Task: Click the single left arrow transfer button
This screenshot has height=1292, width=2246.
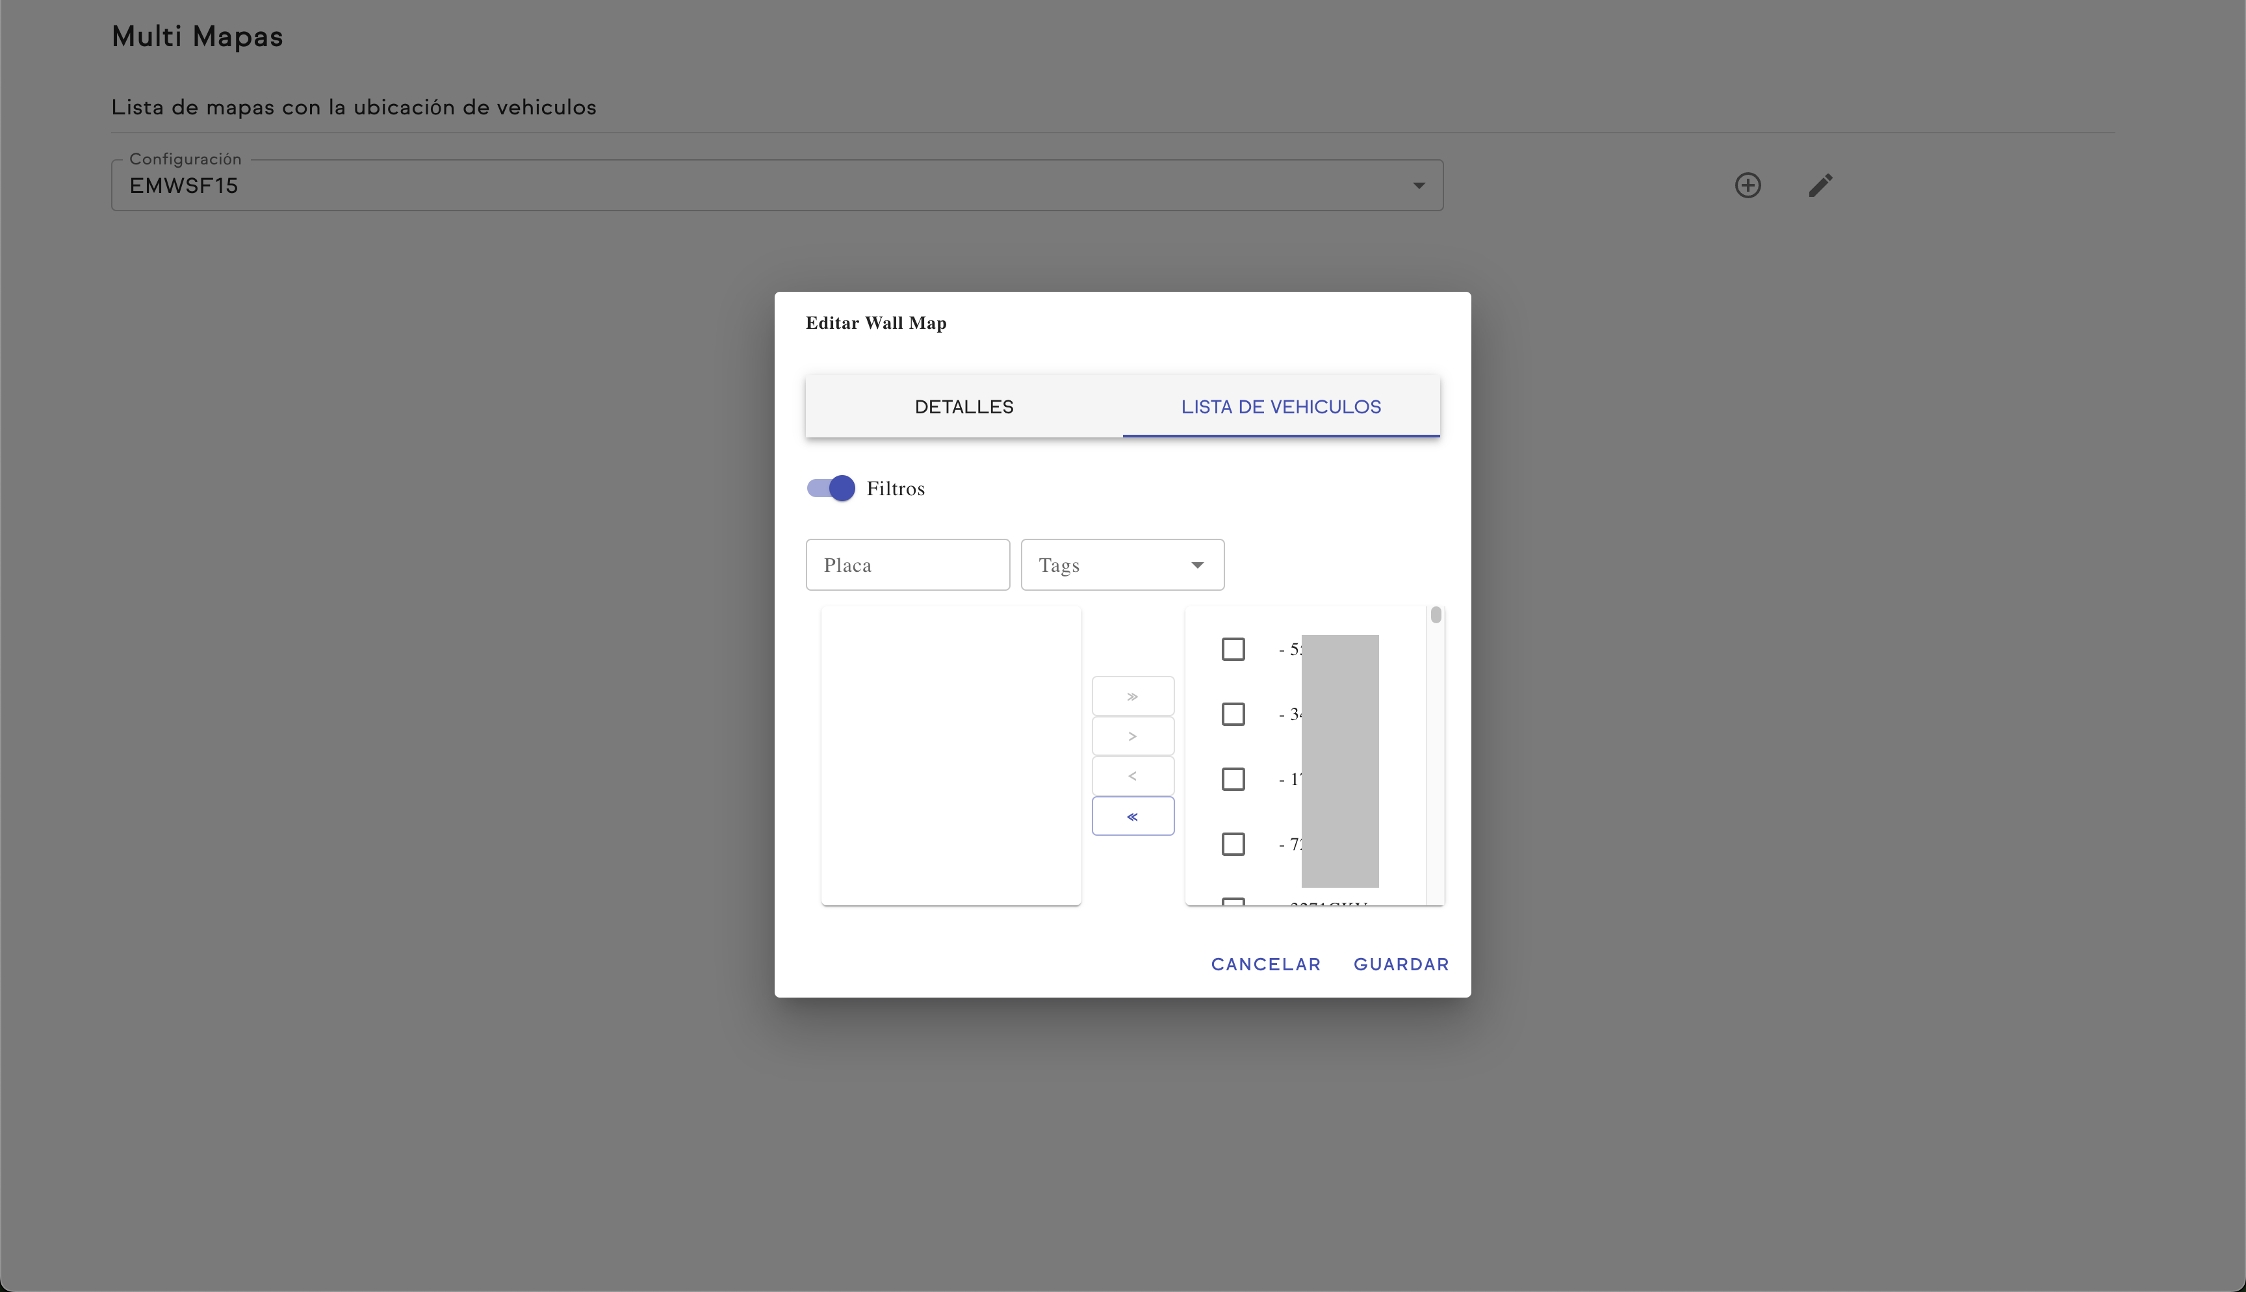Action: [x=1133, y=777]
